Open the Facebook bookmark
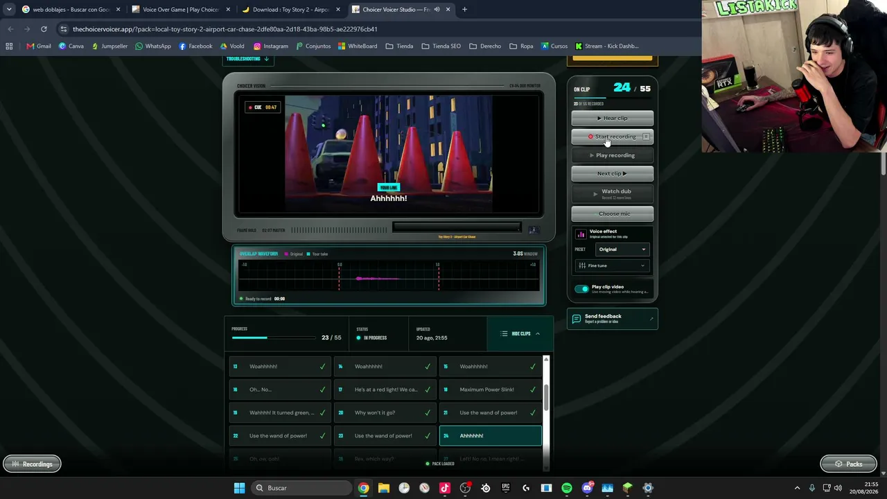Screen dimensions: 887x499 pyautogui.click(x=195, y=46)
